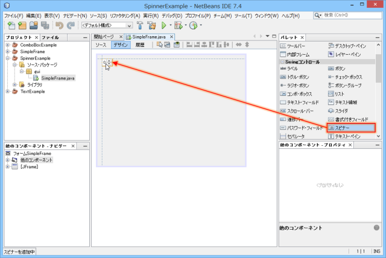Select the スピナー palette item
Viewport: 386px width, 258px height.
(x=351, y=128)
